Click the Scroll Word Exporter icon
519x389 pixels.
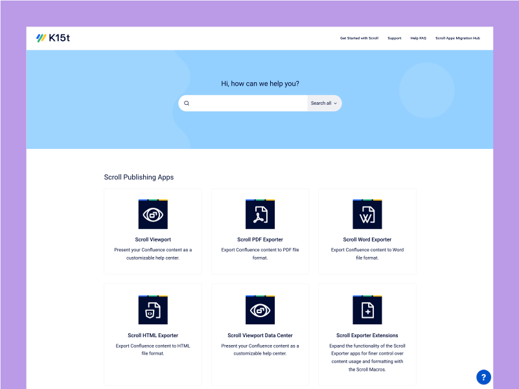click(367, 214)
